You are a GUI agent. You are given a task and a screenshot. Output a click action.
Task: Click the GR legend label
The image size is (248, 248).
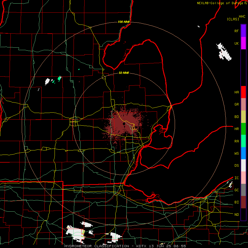pos(236,104)
